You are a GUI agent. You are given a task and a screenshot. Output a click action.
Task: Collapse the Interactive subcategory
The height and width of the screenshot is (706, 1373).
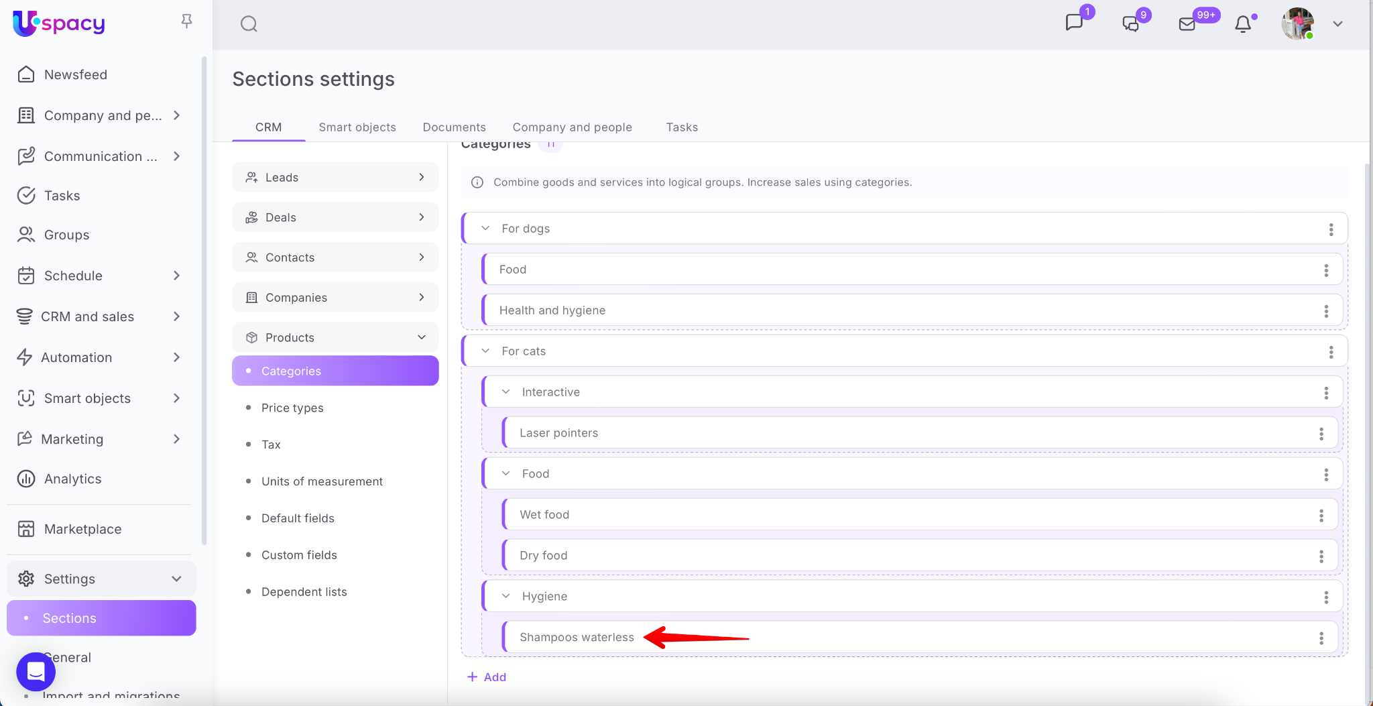[x=506, y=392]
